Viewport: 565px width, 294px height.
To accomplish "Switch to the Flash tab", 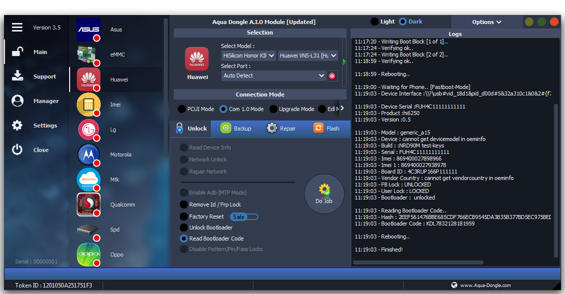I will [x=326, y=128].
